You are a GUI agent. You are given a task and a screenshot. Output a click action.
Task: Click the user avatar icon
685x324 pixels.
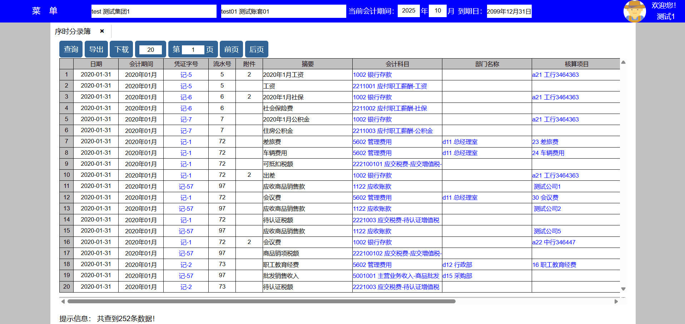[634, 11]
